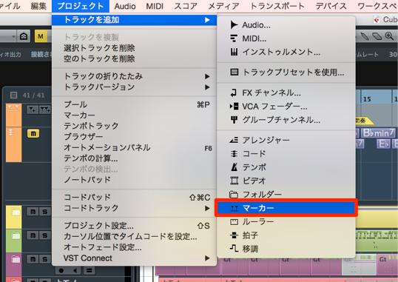This screenshot has width=398, height=282.
Task: Solo the yellow folder track
Action: 45,212
